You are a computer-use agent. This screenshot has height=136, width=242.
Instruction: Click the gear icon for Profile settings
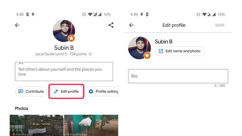pos(91,91)
